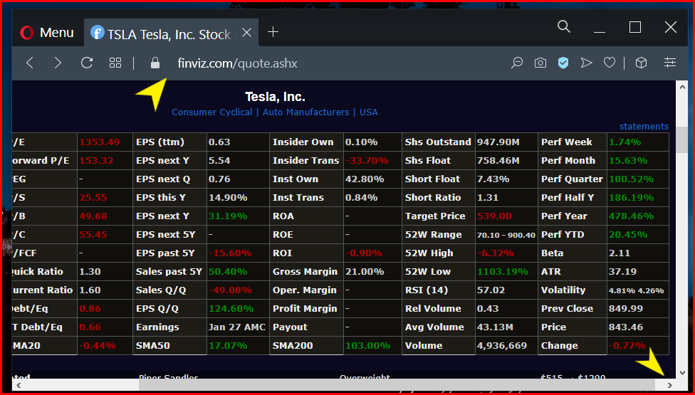Reload the finviz page
Image resolution: width=695 pixels, height=395 pixels.
pos(86,63)
